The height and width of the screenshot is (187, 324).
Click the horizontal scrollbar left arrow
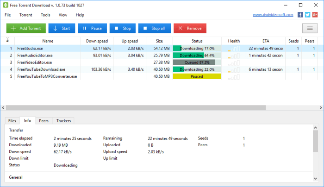coord(3,108)
